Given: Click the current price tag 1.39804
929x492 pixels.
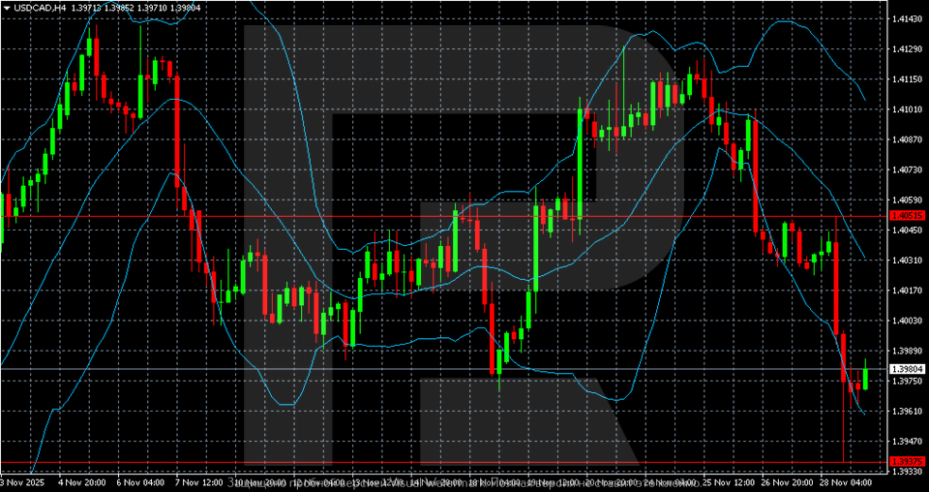Looking at the screenshot, I should [x=908, y=369].
